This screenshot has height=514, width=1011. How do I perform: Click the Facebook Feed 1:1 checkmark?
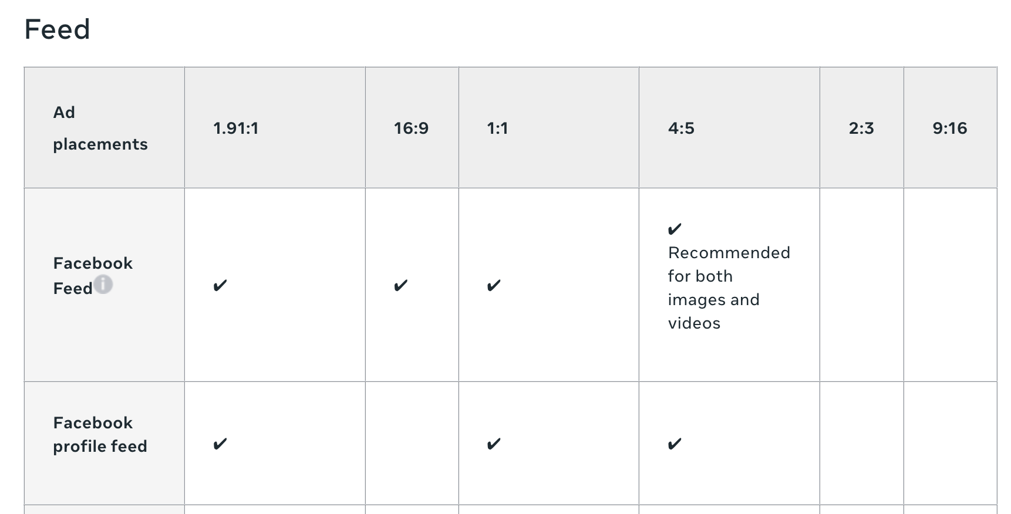coord(494,286)
